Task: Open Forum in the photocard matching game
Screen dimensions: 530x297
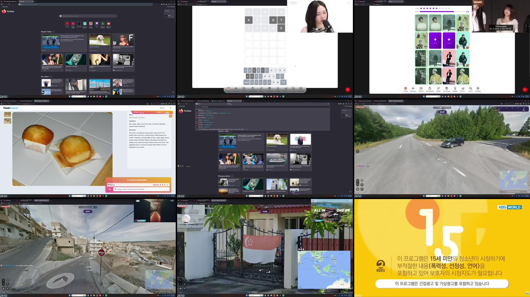Action: (470, 89)
